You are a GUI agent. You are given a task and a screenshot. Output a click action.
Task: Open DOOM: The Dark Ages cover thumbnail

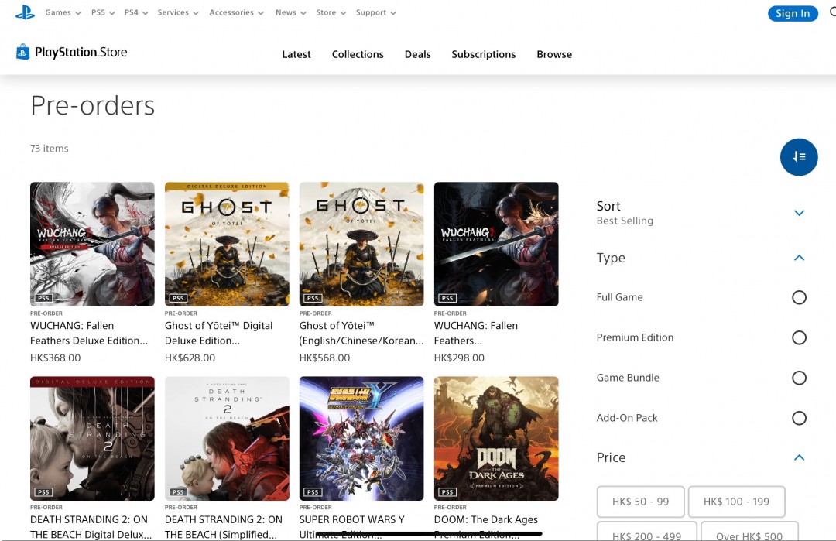(496, 438)
